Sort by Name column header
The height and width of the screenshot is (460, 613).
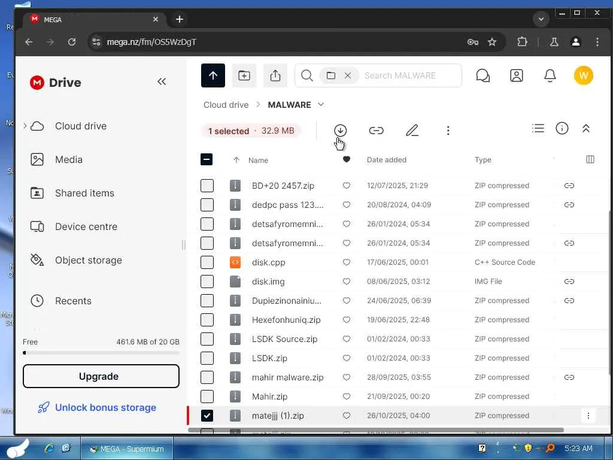pyautogui.click(x=258, y=160)
